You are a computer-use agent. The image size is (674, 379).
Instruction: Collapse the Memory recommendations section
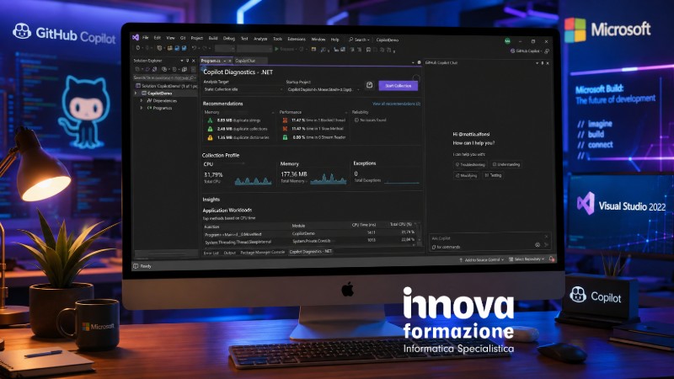[x=273, y=112]
